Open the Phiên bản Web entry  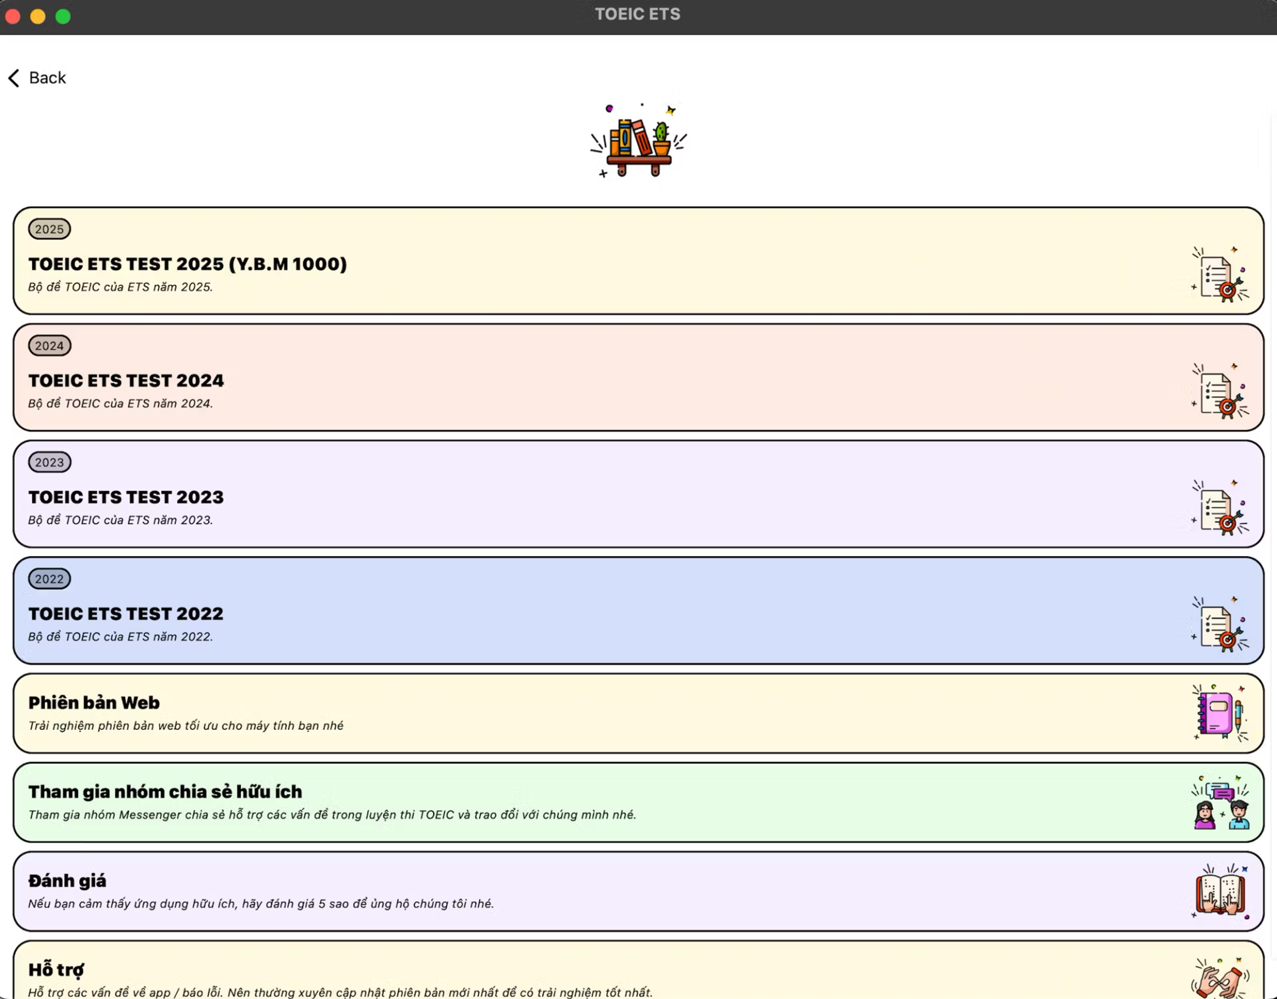[x=638, y=713]
